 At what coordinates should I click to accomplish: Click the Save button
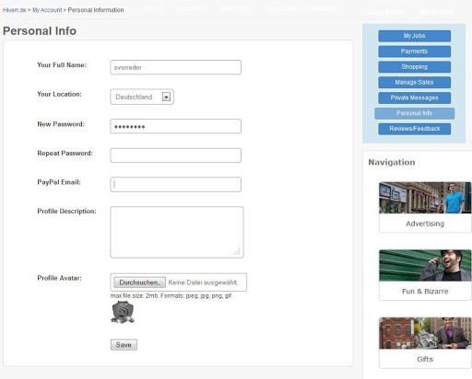[124, 345]
